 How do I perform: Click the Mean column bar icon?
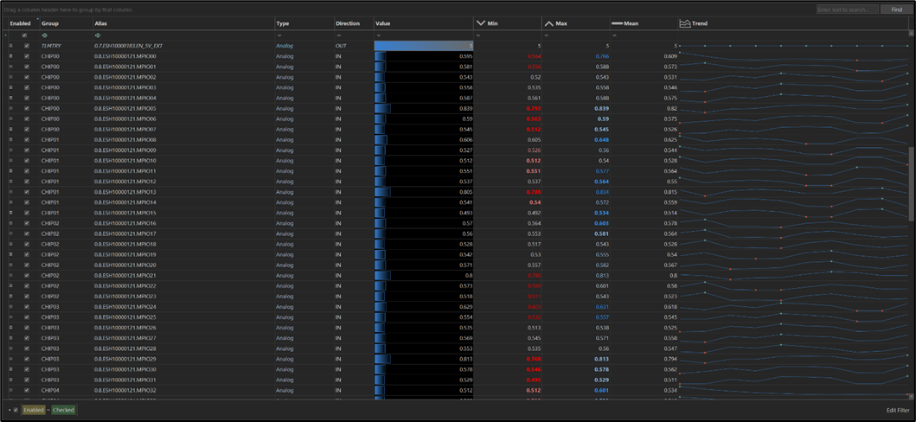pyautogui.click(x=618, y=23)
